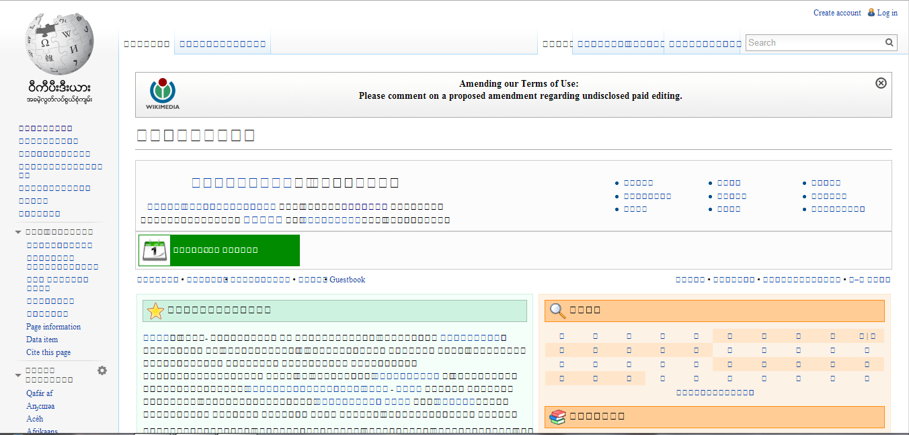Open the Data item link
The image size is (909, 435).
[42, 340]
